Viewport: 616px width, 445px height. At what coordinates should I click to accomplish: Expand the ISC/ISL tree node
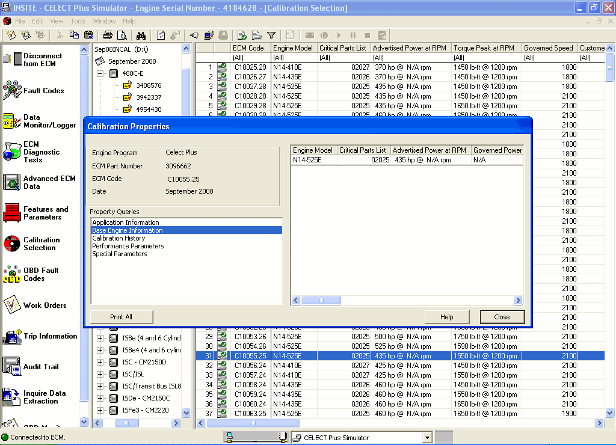coord(100,374)
